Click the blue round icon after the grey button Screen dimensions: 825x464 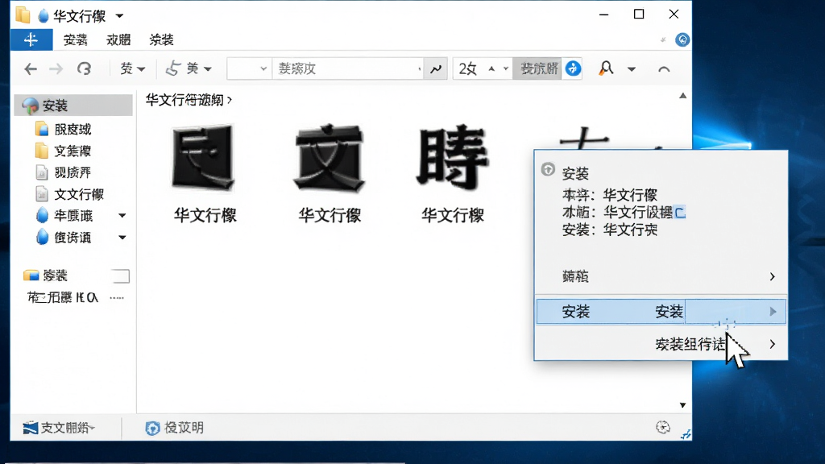coord(573,68)
